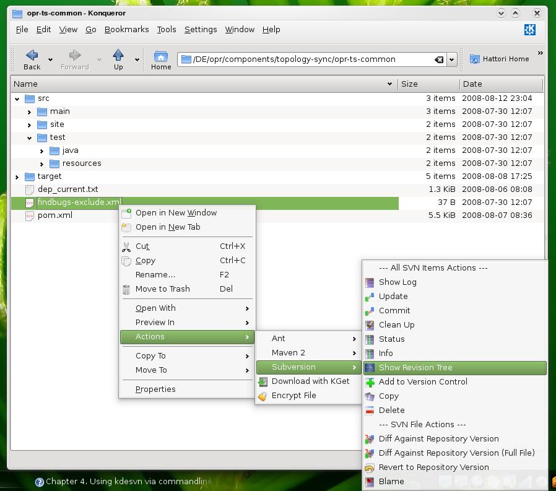This screenshot has width=556, height=491.
Task: Sort by the Date column header
Action: (x=502, y=84)
